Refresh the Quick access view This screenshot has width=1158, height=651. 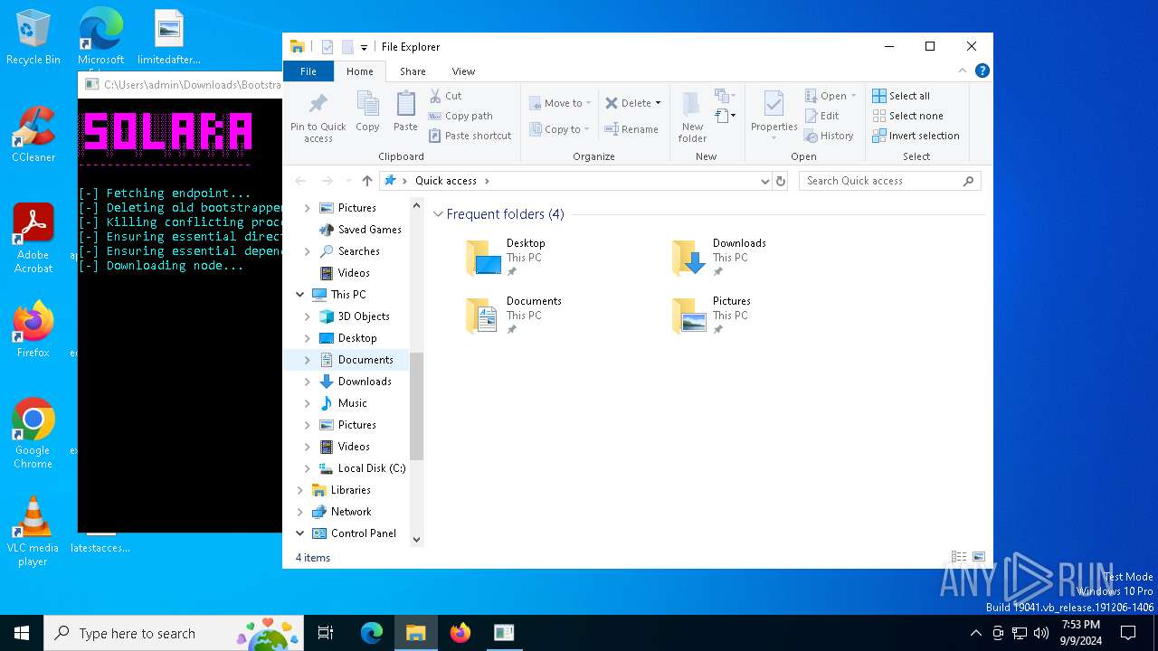point(781,181)
